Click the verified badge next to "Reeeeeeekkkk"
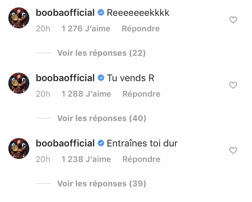The image size is (252, 202). (101, 13)
